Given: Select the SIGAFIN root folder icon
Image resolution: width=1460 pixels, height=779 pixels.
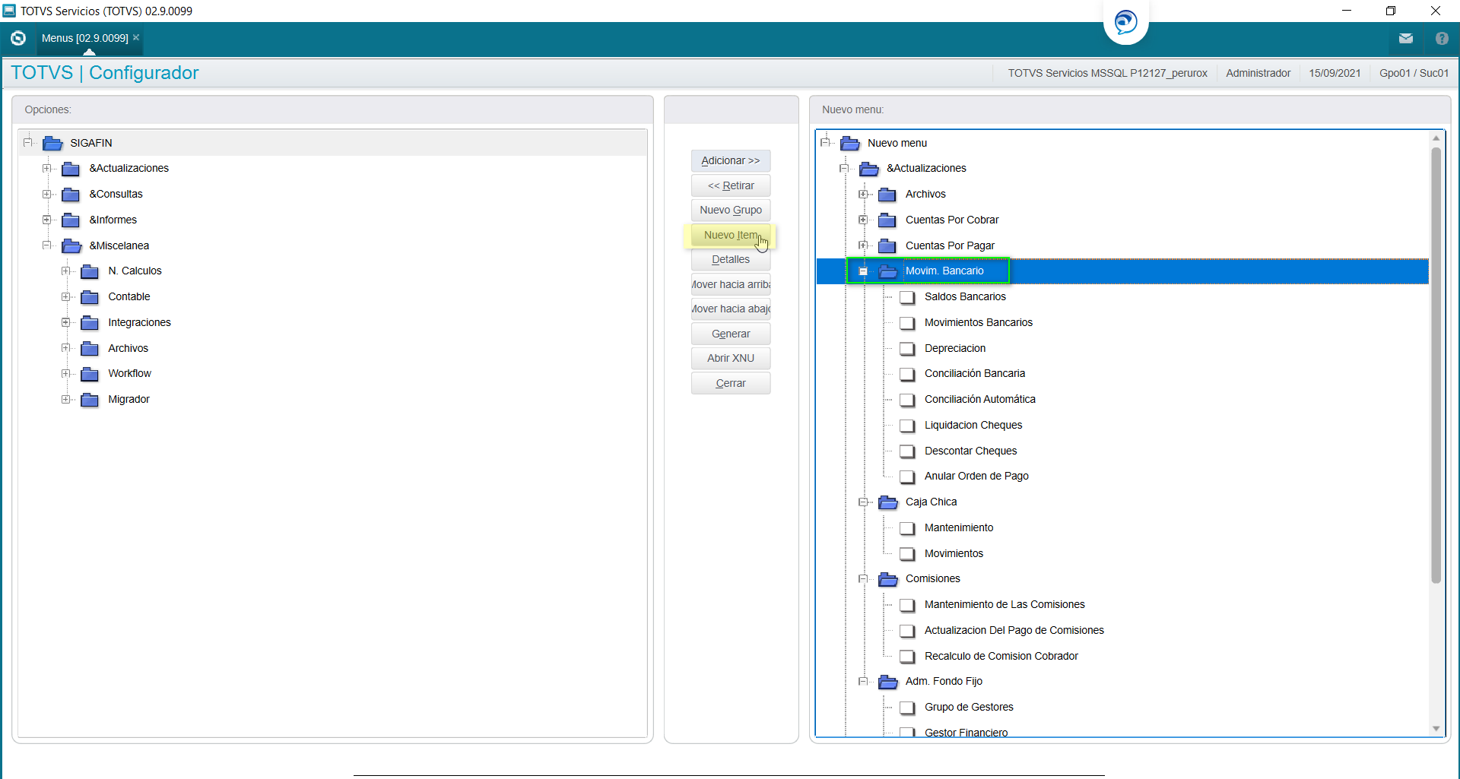Looking at the screenshot, I should pos(52,143).
